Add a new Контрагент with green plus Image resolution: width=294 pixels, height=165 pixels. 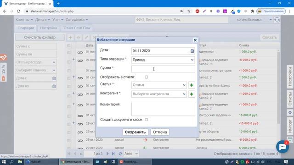point(192,94)
